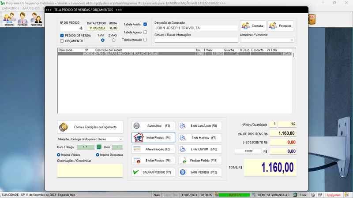Click the users icon at status bar end

coord(346,195)
